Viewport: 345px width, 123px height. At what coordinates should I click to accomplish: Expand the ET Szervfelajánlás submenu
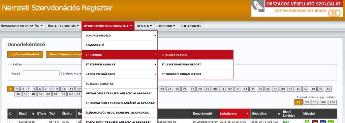[120, 64]
